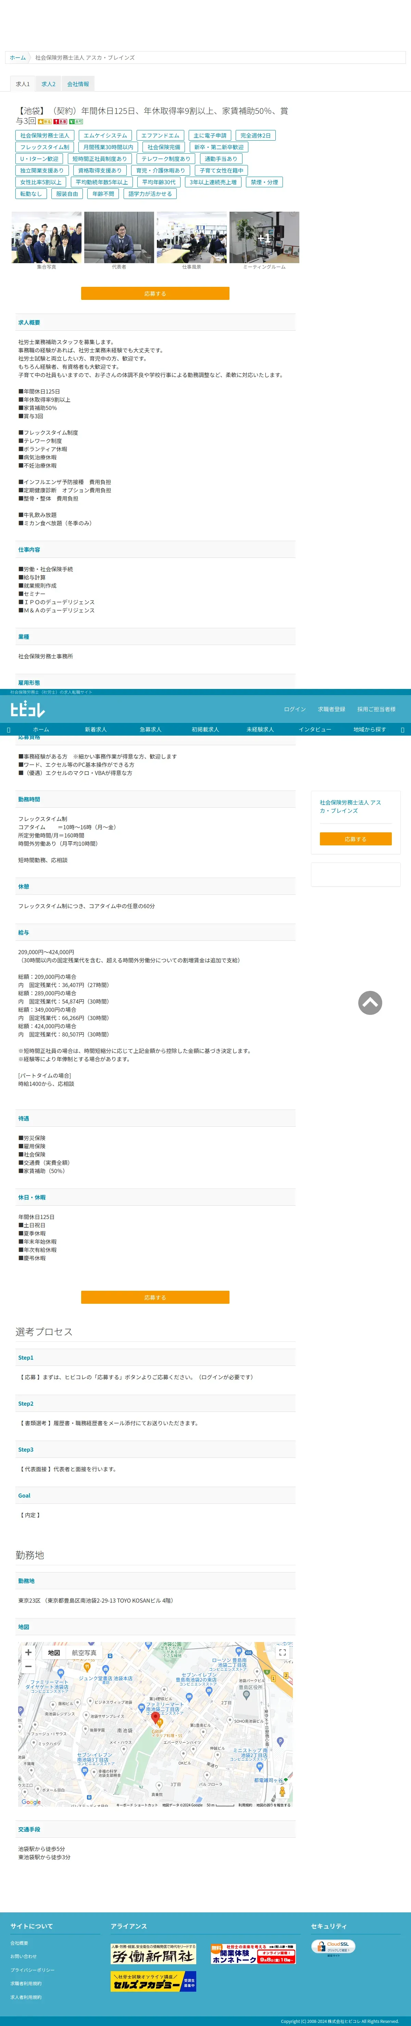Zoom out on the Google map
The width and height of the screenshot is (411, 2026).
pyautogui.click(x=28, y=1666)
